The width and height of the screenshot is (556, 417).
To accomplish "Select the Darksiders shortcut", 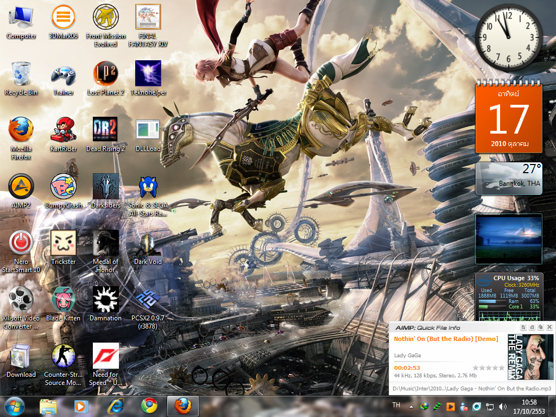I will [x=106, y=191].
